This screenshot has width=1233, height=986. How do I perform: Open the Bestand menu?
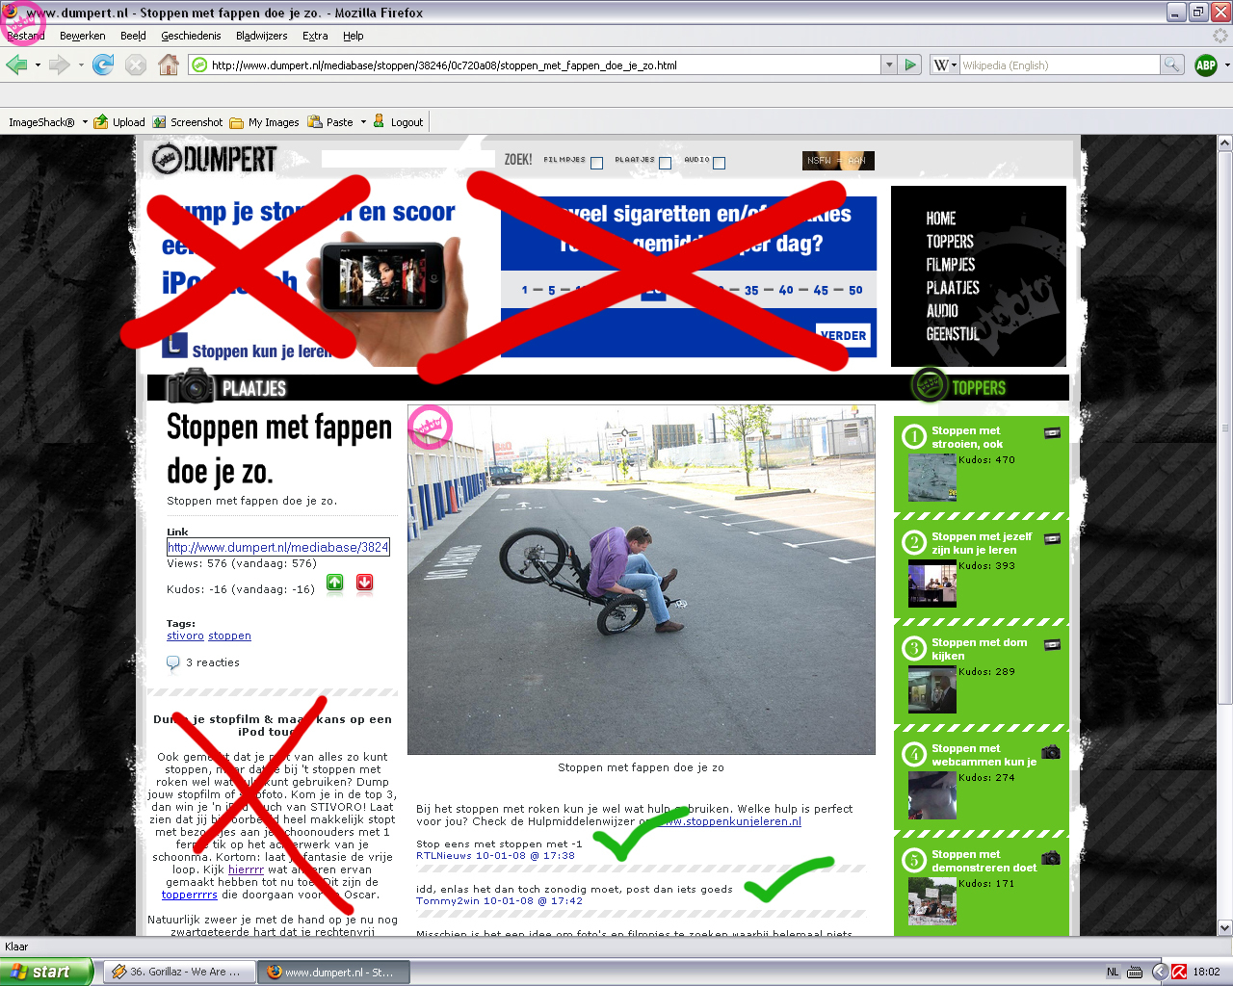point(26,36)
